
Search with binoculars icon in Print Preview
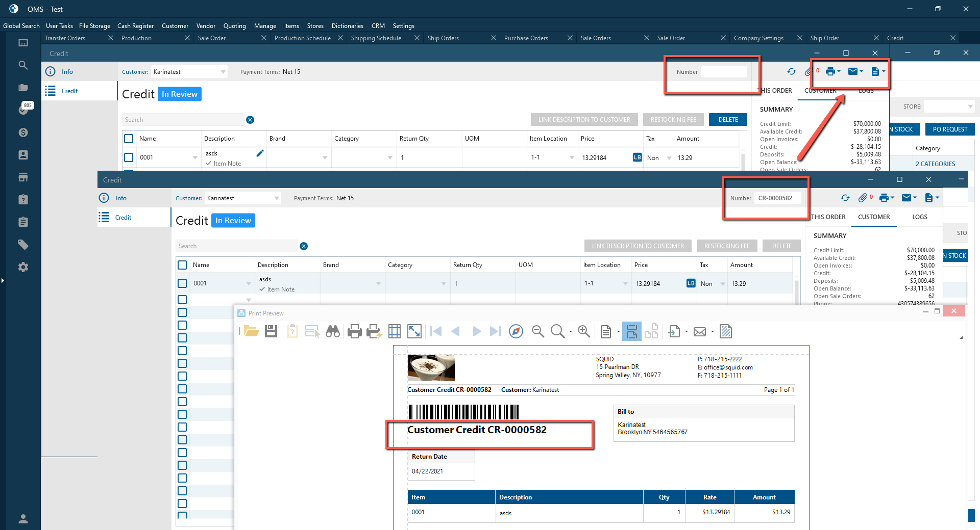(333, 332)
